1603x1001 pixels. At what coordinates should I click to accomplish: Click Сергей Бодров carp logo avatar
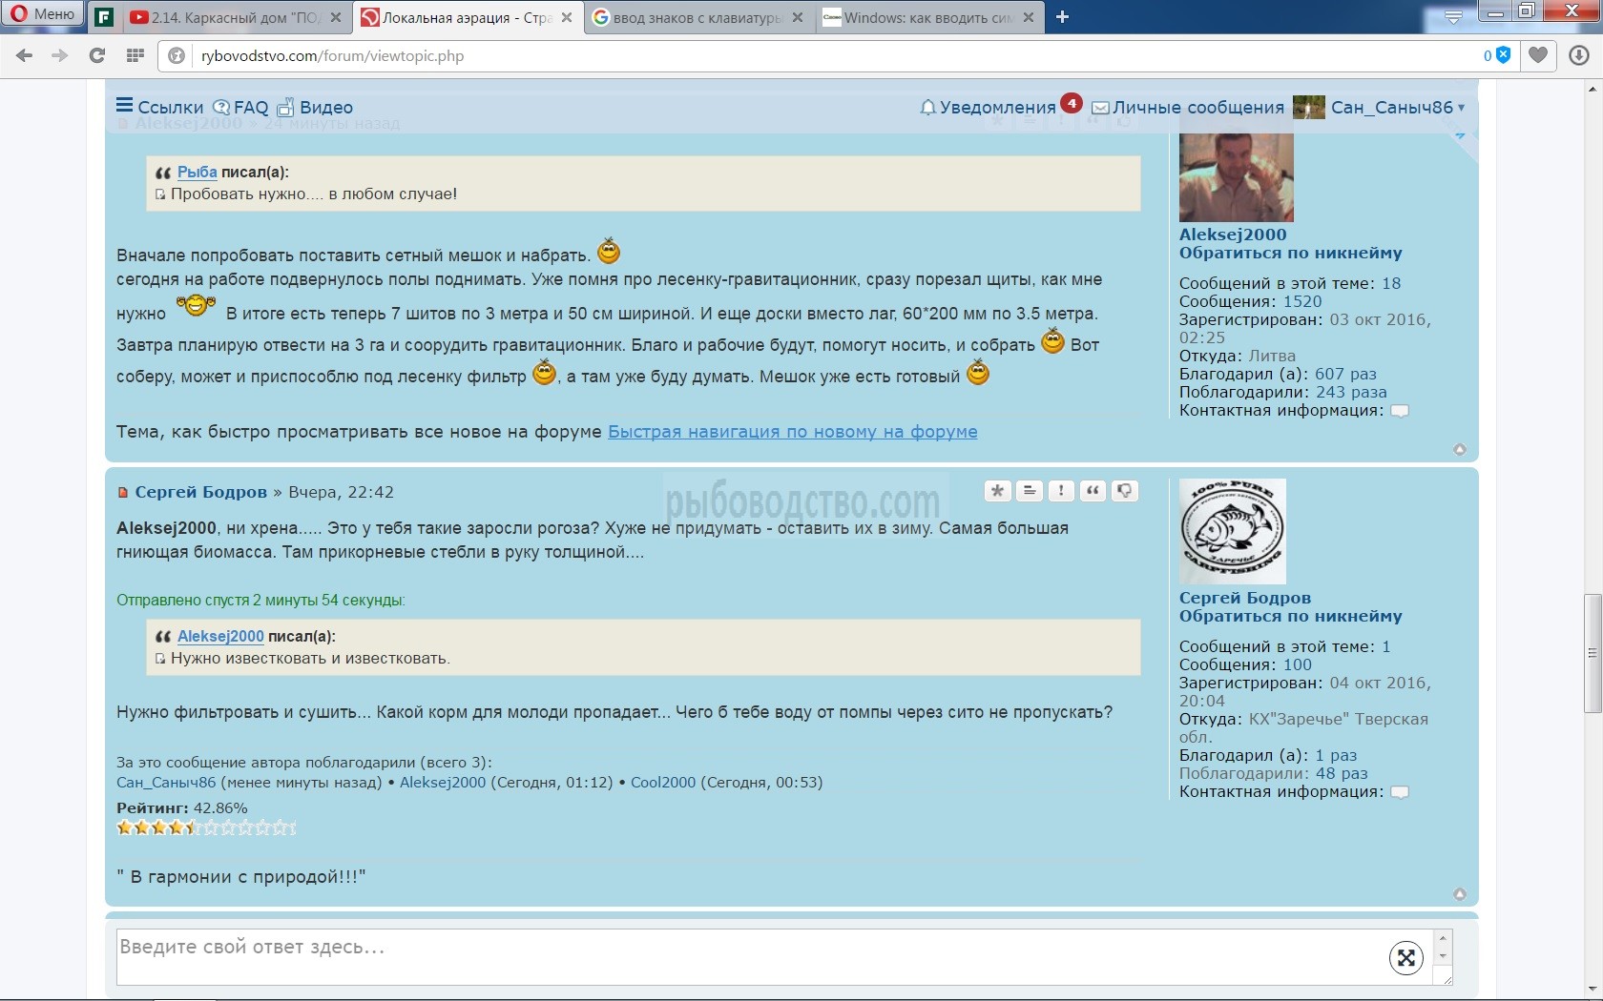1233,531
